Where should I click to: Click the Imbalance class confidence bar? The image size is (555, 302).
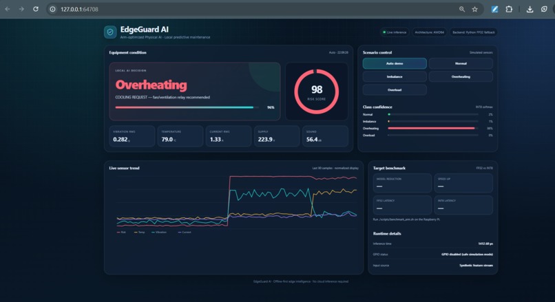click(433, 121)
